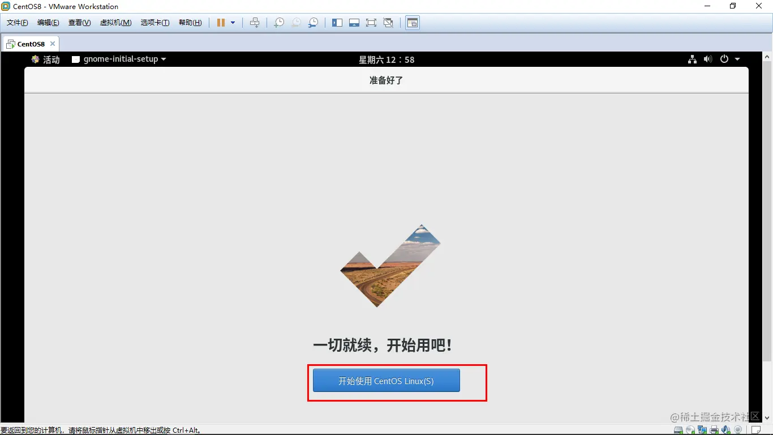The height and width of the screenshot is (435, 773).
Task: Click the pause virtual machine icon
Action: pyautogui.click(x=221, y=23)
